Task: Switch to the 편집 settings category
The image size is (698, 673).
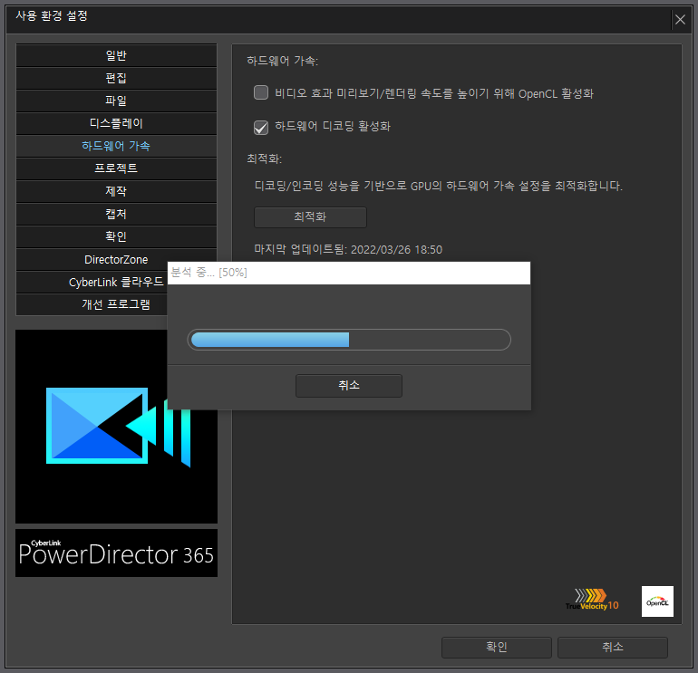Action: click(x=116, y=78)
